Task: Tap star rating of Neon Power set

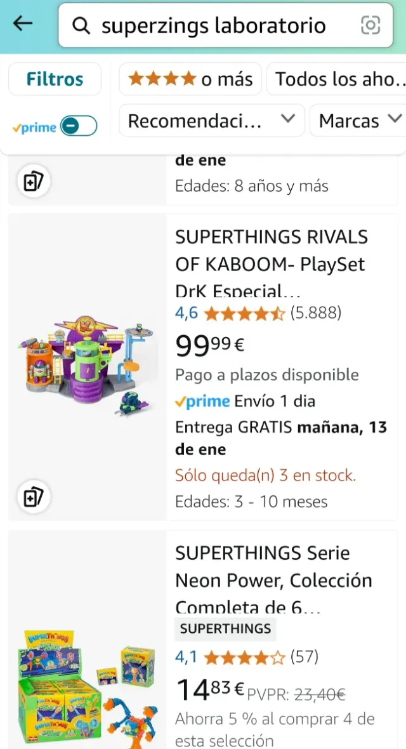Action: tap(244, 657)
